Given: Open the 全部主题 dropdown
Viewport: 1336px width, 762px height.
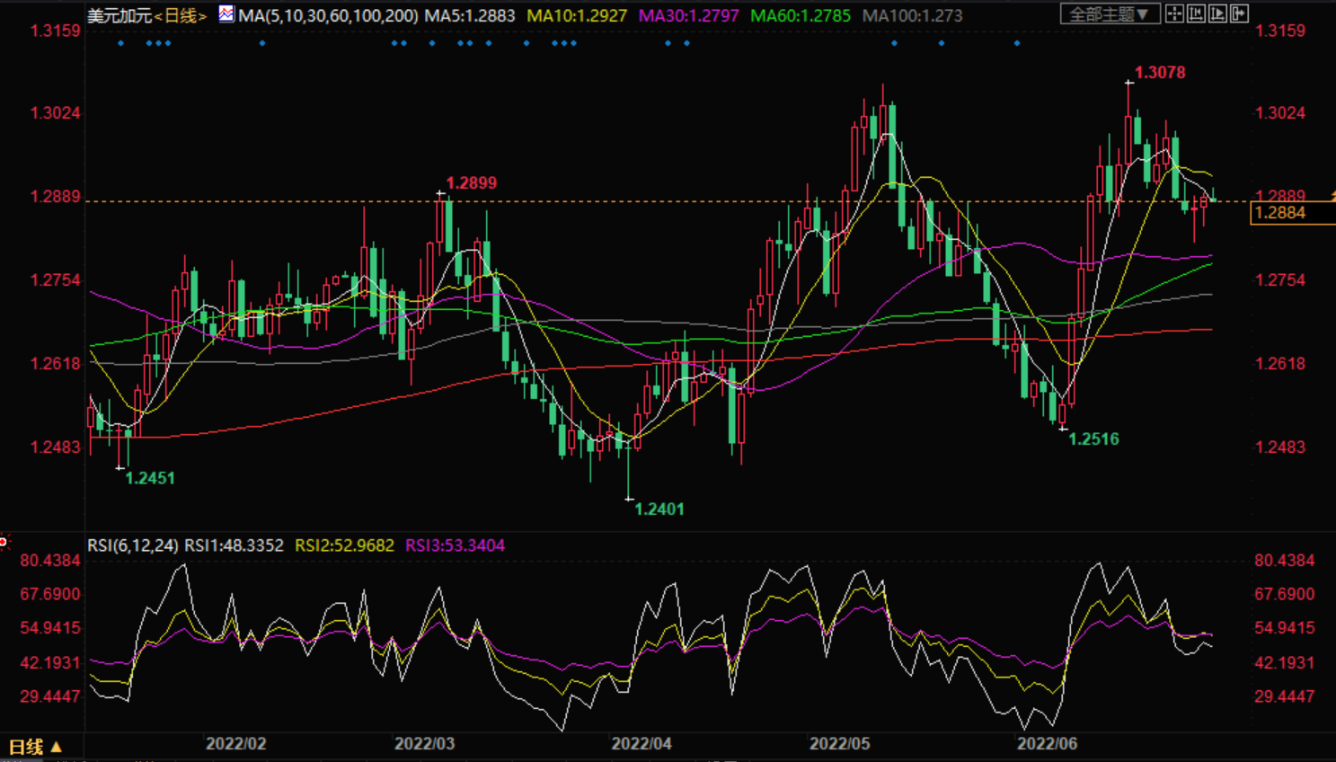Looking at the screenshot, I should tap(1109, 14).
